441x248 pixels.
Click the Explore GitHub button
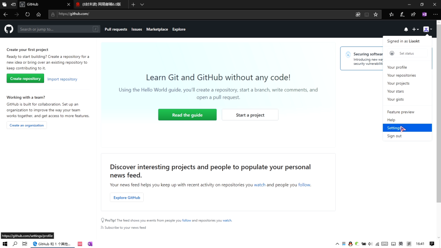127,197
